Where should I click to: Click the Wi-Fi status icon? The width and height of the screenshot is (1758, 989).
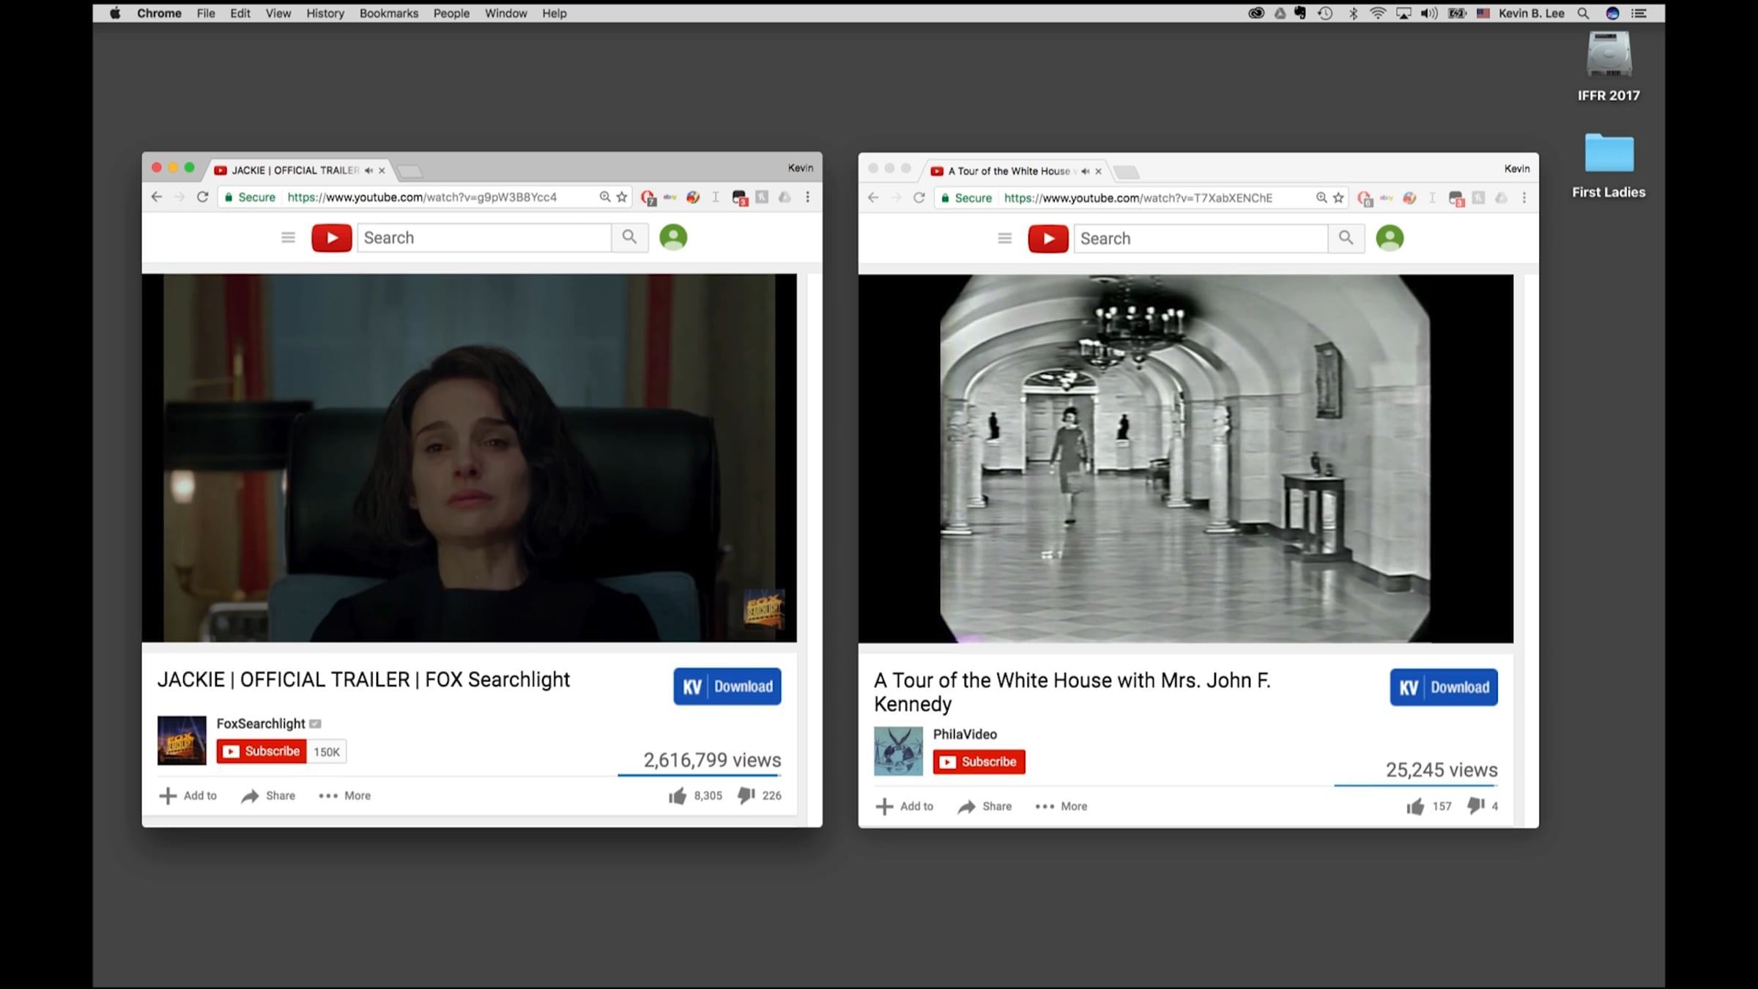pos(1378,13)
